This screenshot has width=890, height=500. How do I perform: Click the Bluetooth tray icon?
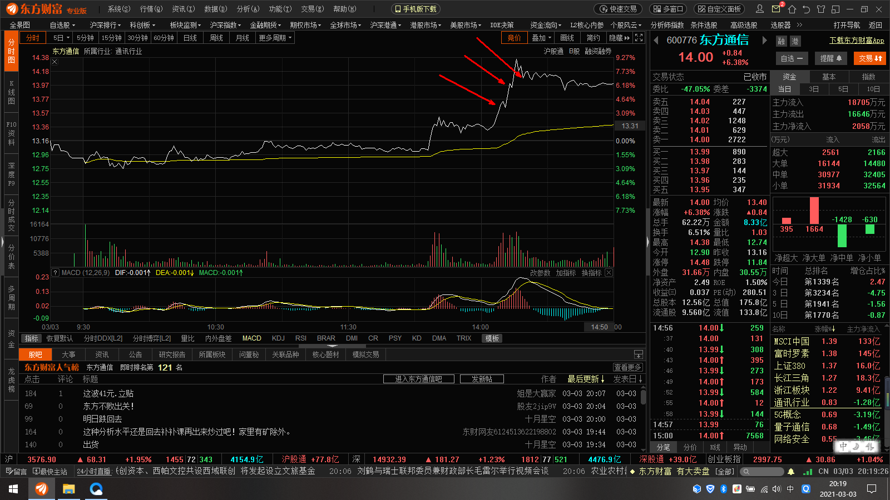[724, 489]
